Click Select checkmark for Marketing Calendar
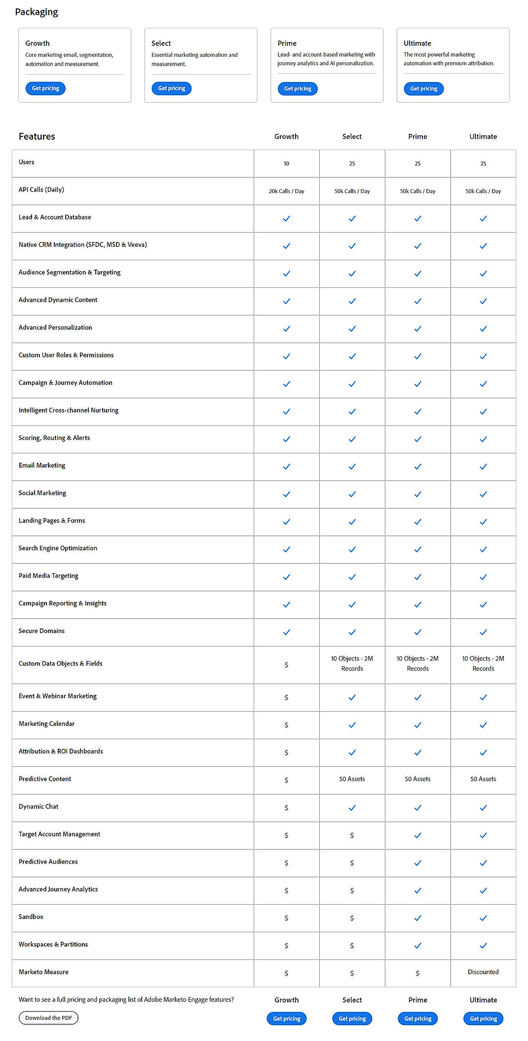This screenshot has width=528, height=1041. 352,725
